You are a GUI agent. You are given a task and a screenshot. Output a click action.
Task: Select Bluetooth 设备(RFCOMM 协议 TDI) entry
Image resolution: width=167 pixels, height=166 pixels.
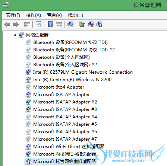pyautogui.click(x=70, y=42)
